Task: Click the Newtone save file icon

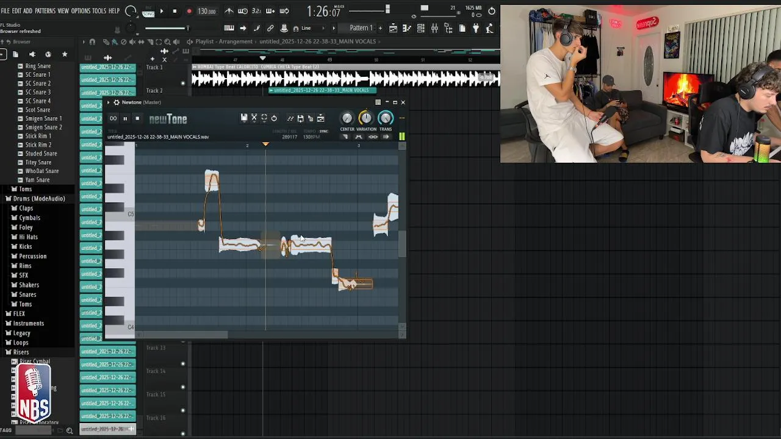Action: [x=244, y=118]
